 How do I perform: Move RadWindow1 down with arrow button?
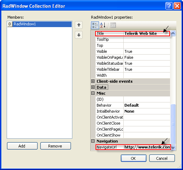(79, 35)
